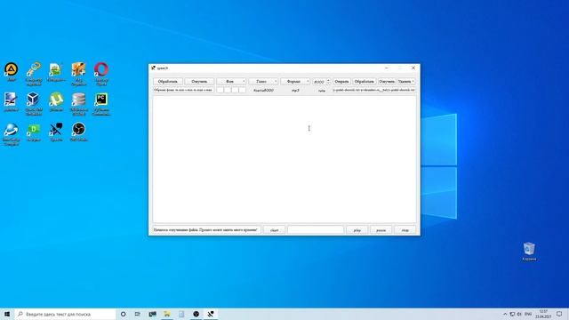Click the Озвучить button left of Фон
Image resolution: width=569 pixels, height=320 pixels.
(199, 81)
